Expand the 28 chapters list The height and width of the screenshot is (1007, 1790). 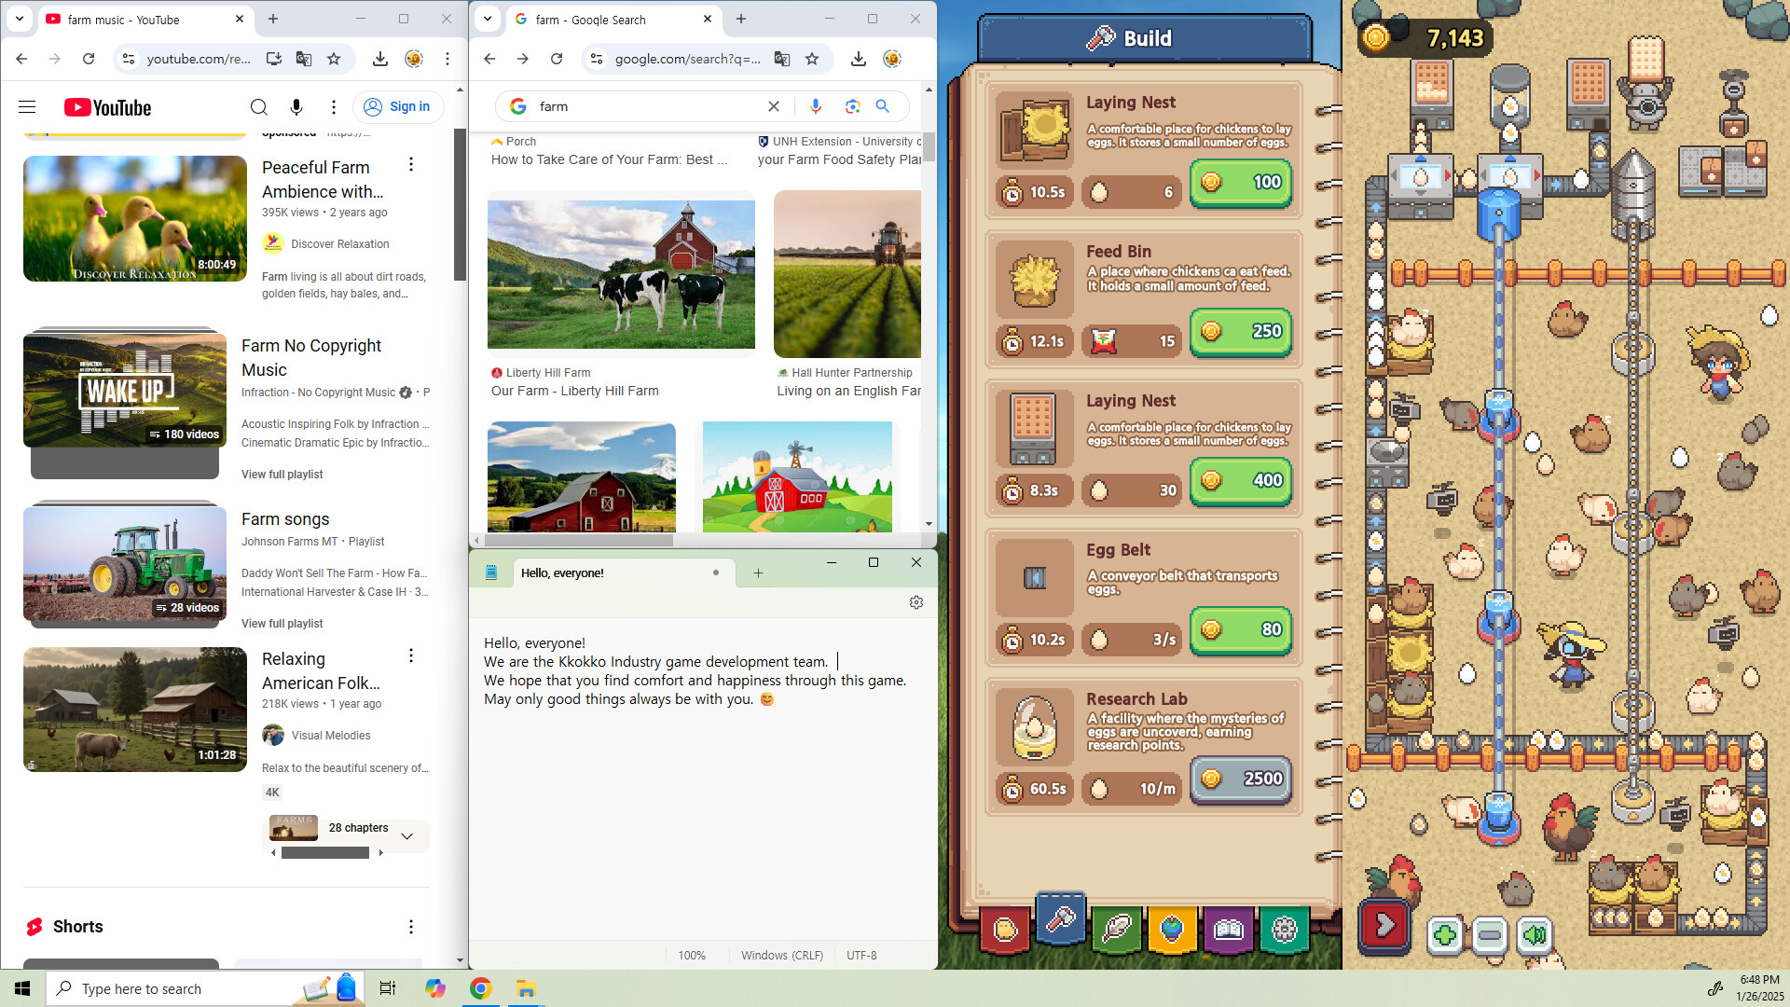406,836
